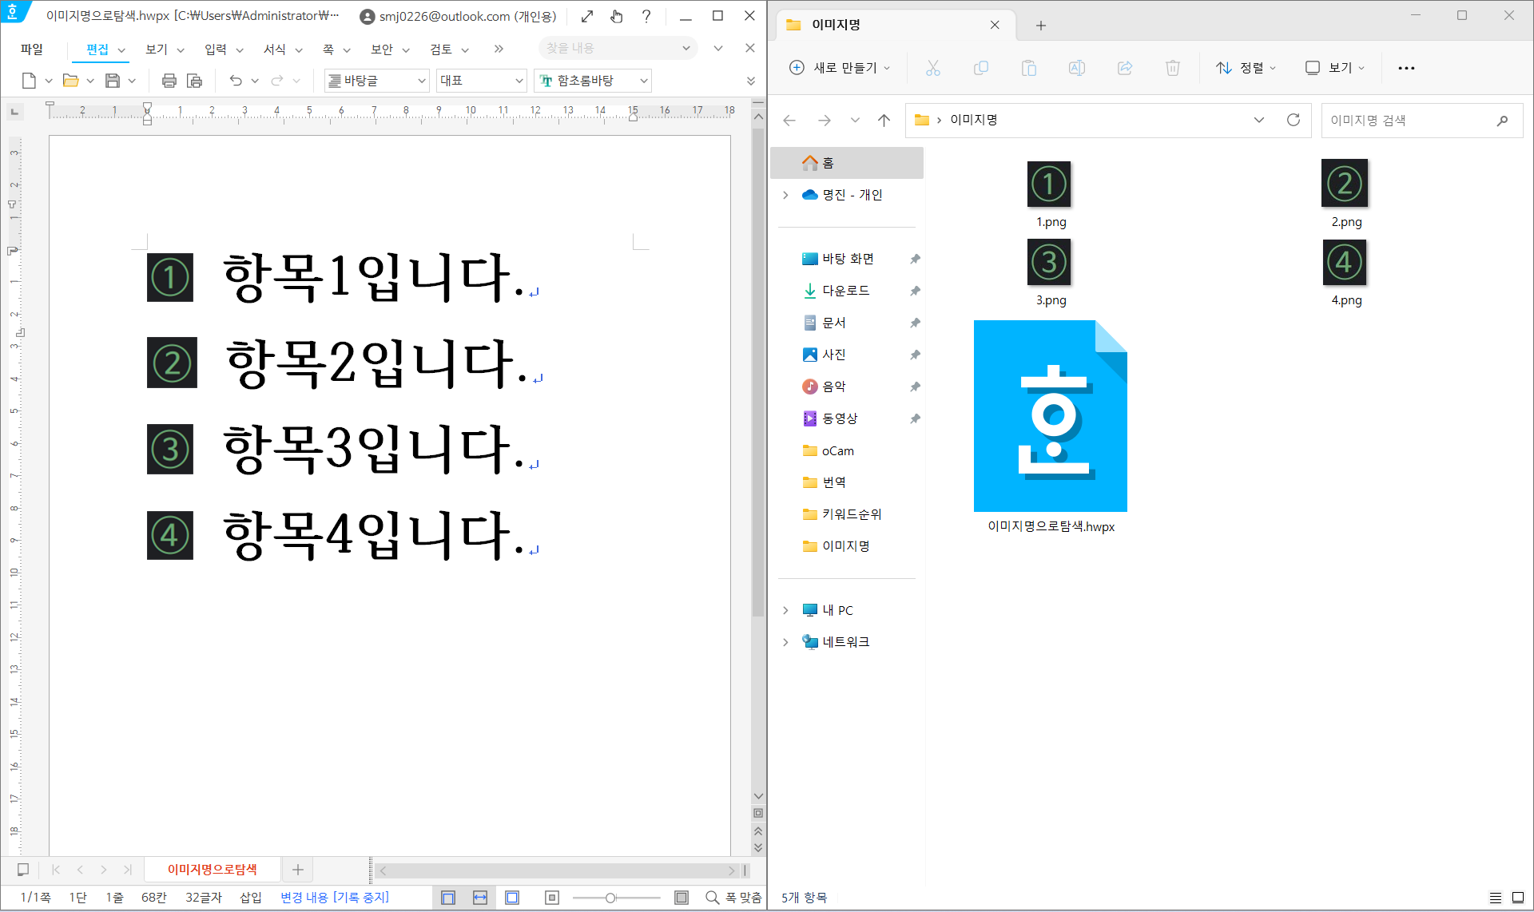Open the See more ellipsis in Explorer
The image size is (1534, 912).
1407,68
